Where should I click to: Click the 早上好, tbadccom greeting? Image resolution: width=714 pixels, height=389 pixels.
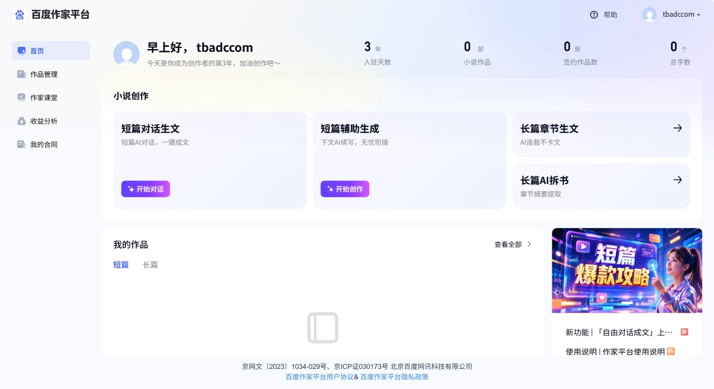[x=200, y=47]
